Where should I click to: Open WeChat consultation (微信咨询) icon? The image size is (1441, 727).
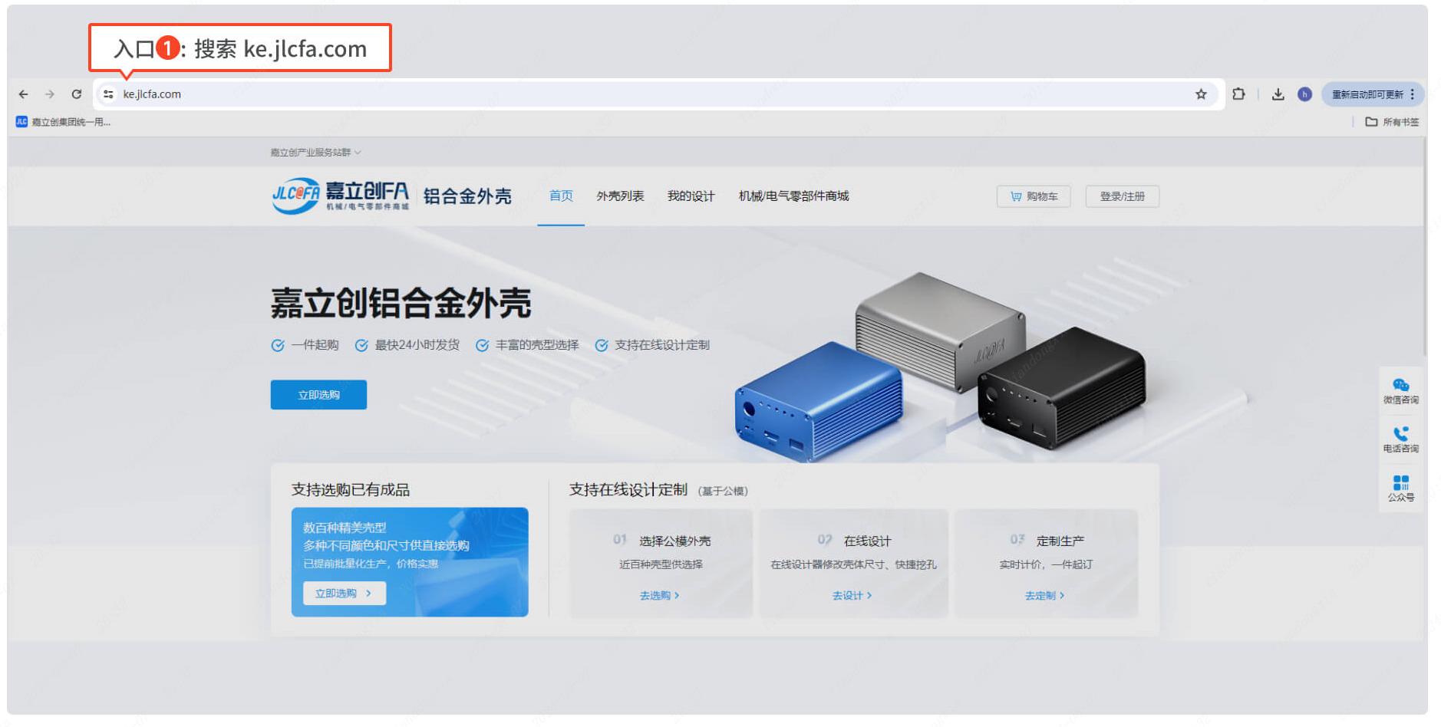(x=1400, y=390)
